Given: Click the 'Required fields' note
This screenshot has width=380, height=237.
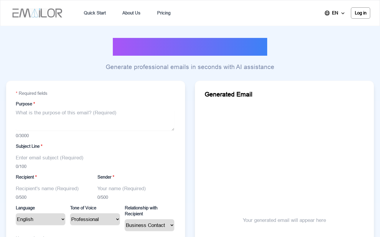Looking at the screenshot, I should (x=31, y=93).
